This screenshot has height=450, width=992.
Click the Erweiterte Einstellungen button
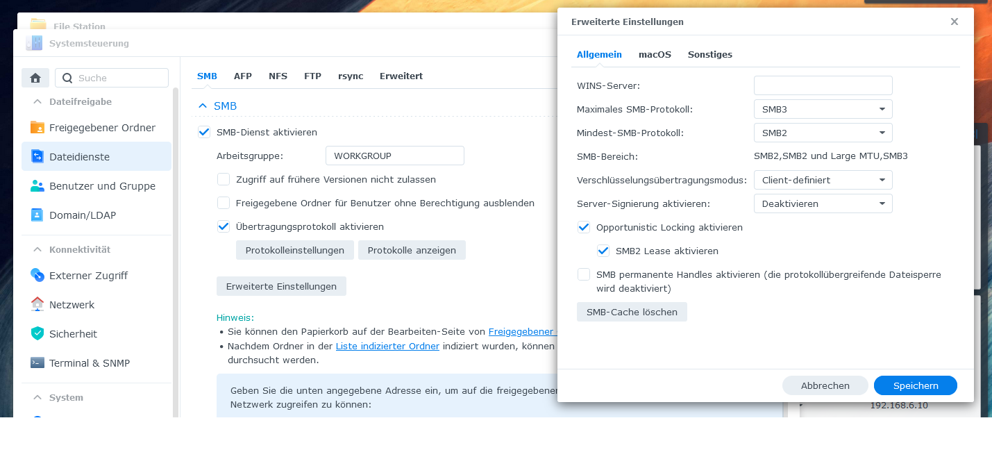pyautogui.click(x=281, y=286)
